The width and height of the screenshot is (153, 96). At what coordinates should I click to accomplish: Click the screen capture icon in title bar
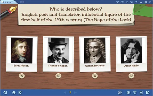122,2
